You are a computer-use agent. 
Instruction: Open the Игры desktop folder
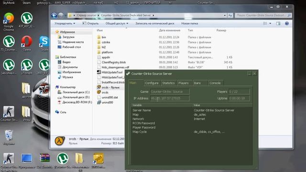[x=26, y=114]
